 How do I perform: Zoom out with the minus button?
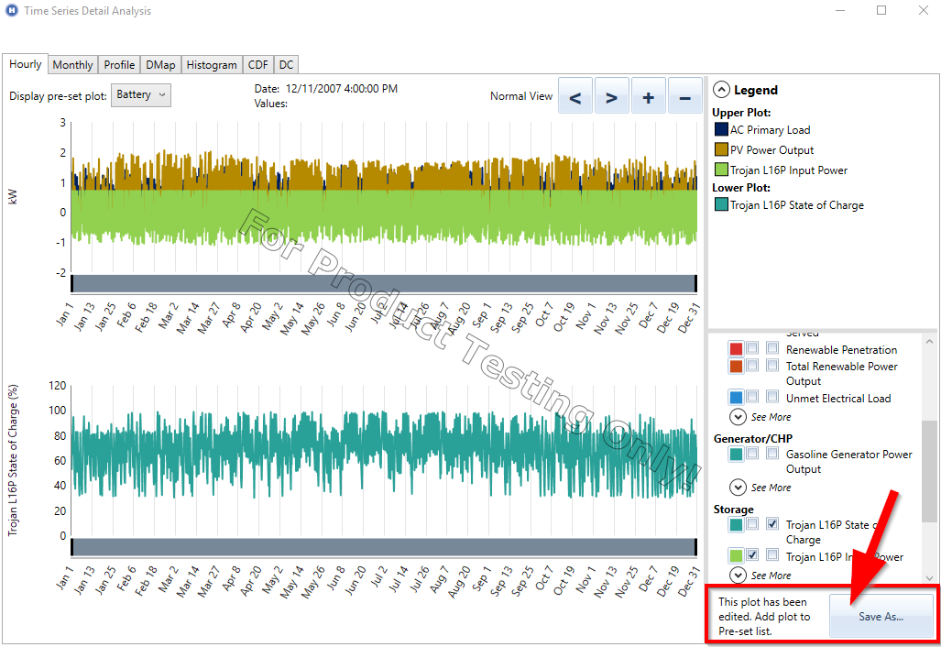684,96
